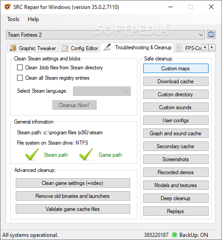Click the Custom sounds button
This screenshot has height=240, width=222.
[x=176, y=107]
